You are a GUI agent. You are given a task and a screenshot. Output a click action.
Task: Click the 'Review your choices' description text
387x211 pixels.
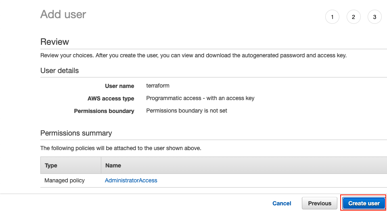point(194,55)
